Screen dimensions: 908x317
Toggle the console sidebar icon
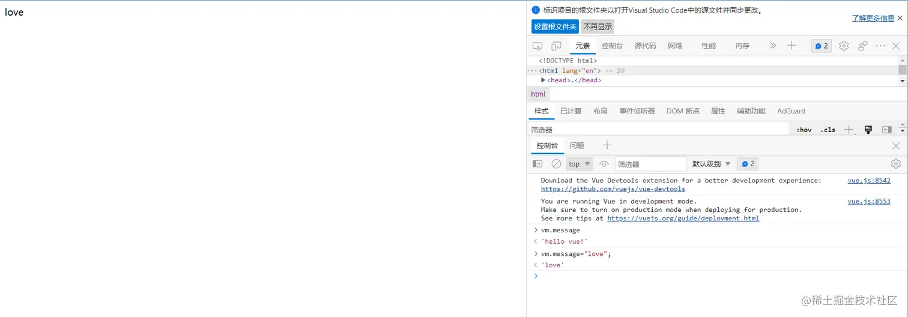(537, 164)
